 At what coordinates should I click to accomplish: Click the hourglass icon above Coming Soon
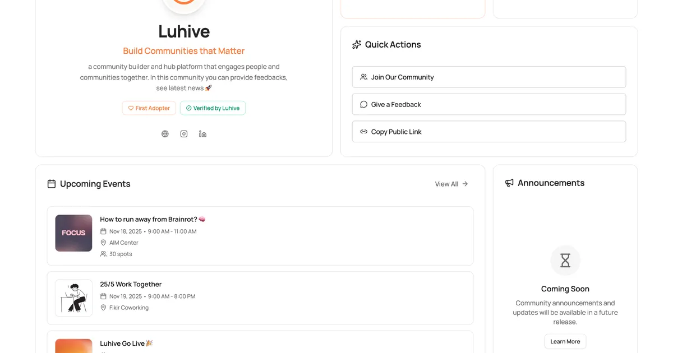[x=565, y=260]
